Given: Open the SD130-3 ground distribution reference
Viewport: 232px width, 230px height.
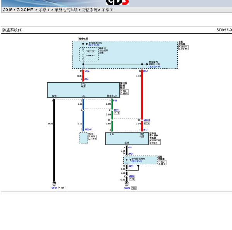Looking at the screenshot, I should (137, 161).
